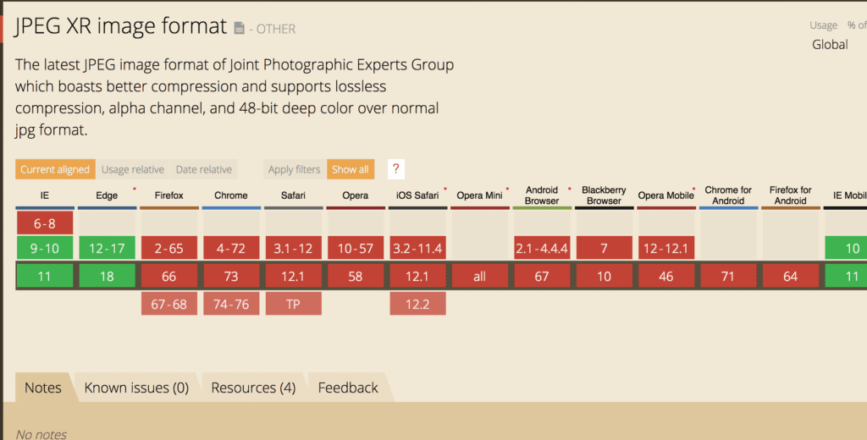Viewport: 867px width, 440px height.
Task: Click the spec document icon beside title
Action: coord(239,28)
